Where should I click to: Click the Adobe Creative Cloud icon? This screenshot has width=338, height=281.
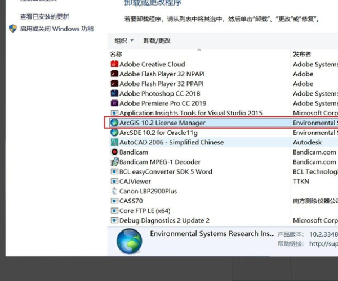click(114, 64)
